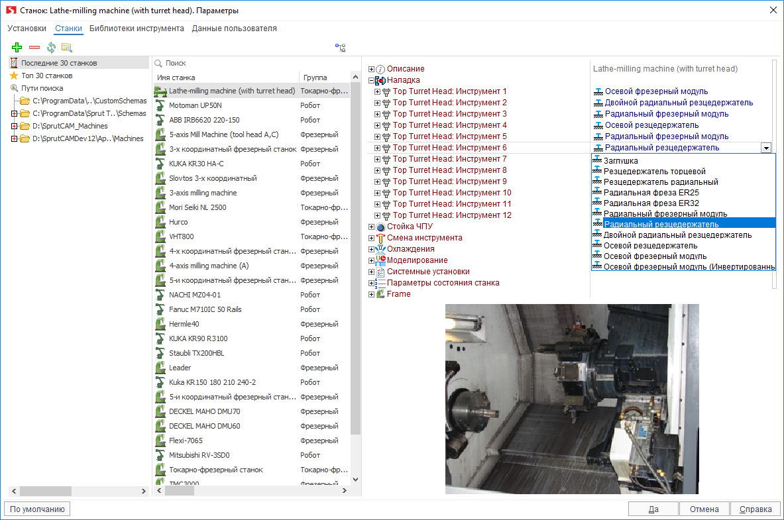Click the Поиск search field
Image resolution: width=784 pixels, height=520 pixels.
252,63
